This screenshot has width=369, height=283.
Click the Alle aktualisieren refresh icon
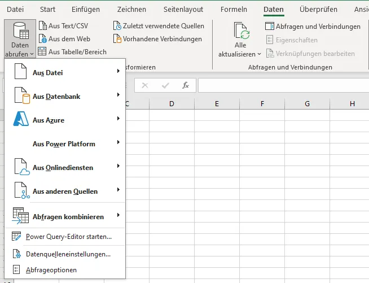[241, 31]
